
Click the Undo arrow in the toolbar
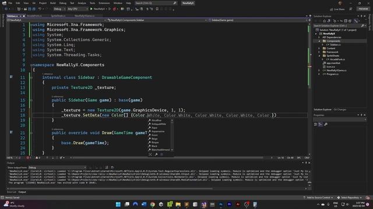click(x=40, y=9)
